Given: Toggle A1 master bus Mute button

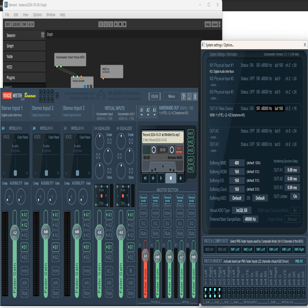Looking at the screenshot, I should pos(143,233).
